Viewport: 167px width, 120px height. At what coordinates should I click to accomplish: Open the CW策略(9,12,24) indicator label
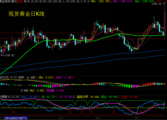click(10, 97)
